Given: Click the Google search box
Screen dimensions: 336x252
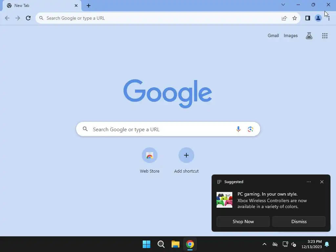Looking at the screenshot, I should (x=168, y=129).
